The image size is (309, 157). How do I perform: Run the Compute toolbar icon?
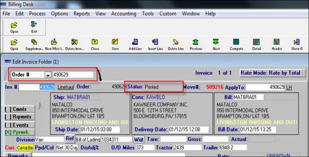[x=236, y=44]
